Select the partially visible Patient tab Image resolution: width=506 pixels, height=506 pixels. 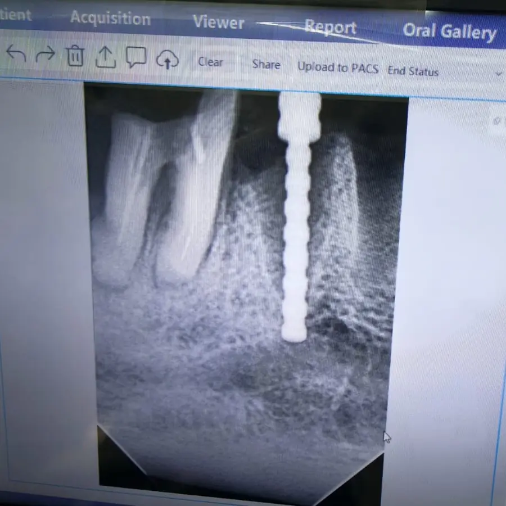[16, 15]
